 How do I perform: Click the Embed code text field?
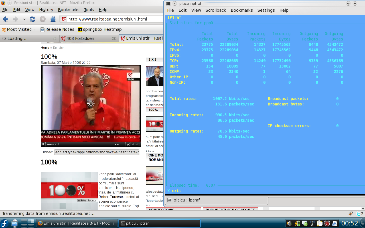(97, 152)
